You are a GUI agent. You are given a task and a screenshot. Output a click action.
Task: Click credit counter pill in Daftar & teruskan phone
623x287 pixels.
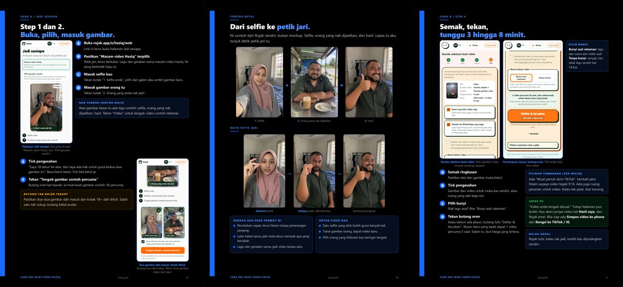pos(508,45)
